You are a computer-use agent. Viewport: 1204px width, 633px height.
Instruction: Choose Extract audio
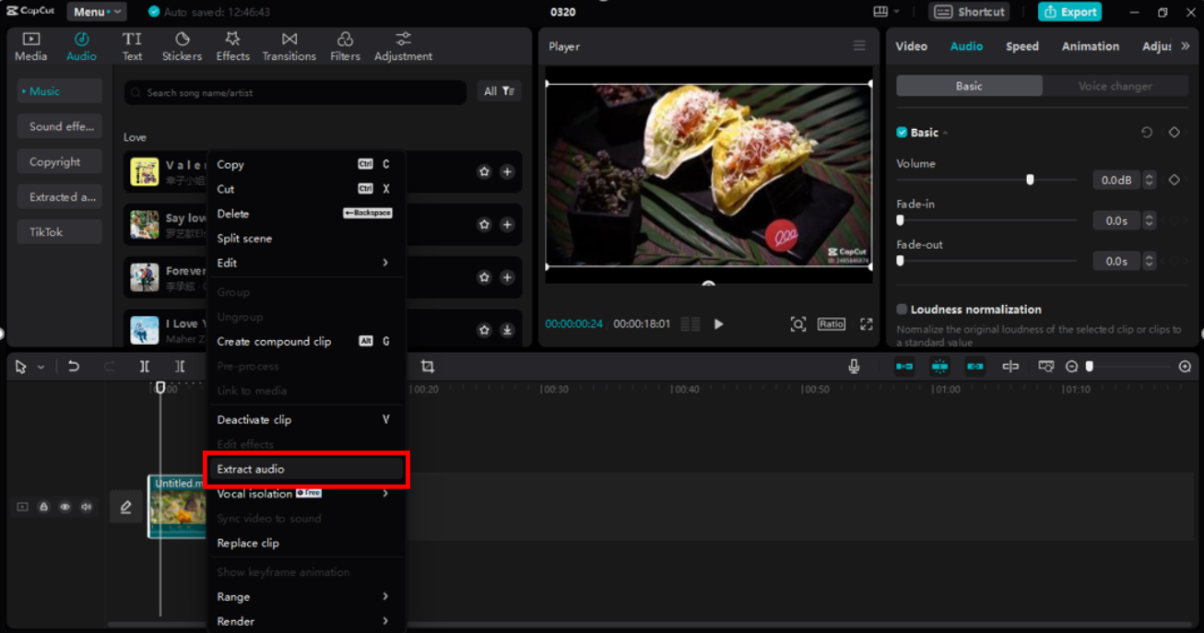pos(305,469)
